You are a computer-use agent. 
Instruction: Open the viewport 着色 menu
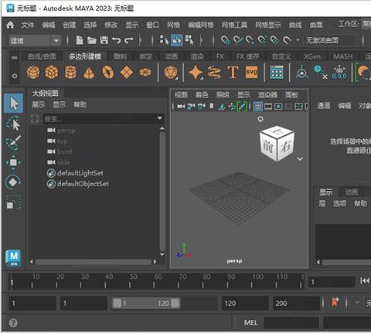[x=202, y=95]
